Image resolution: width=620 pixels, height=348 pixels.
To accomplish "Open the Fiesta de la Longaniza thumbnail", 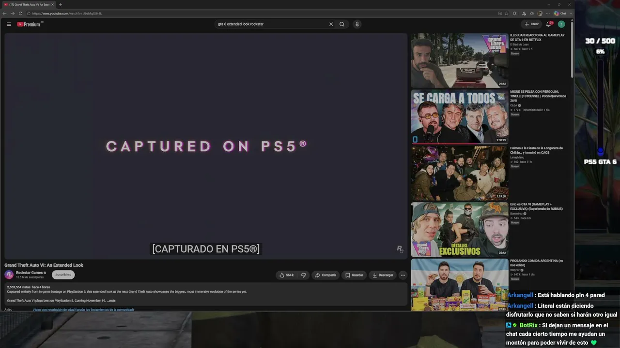I will click(x=460, y=173).
